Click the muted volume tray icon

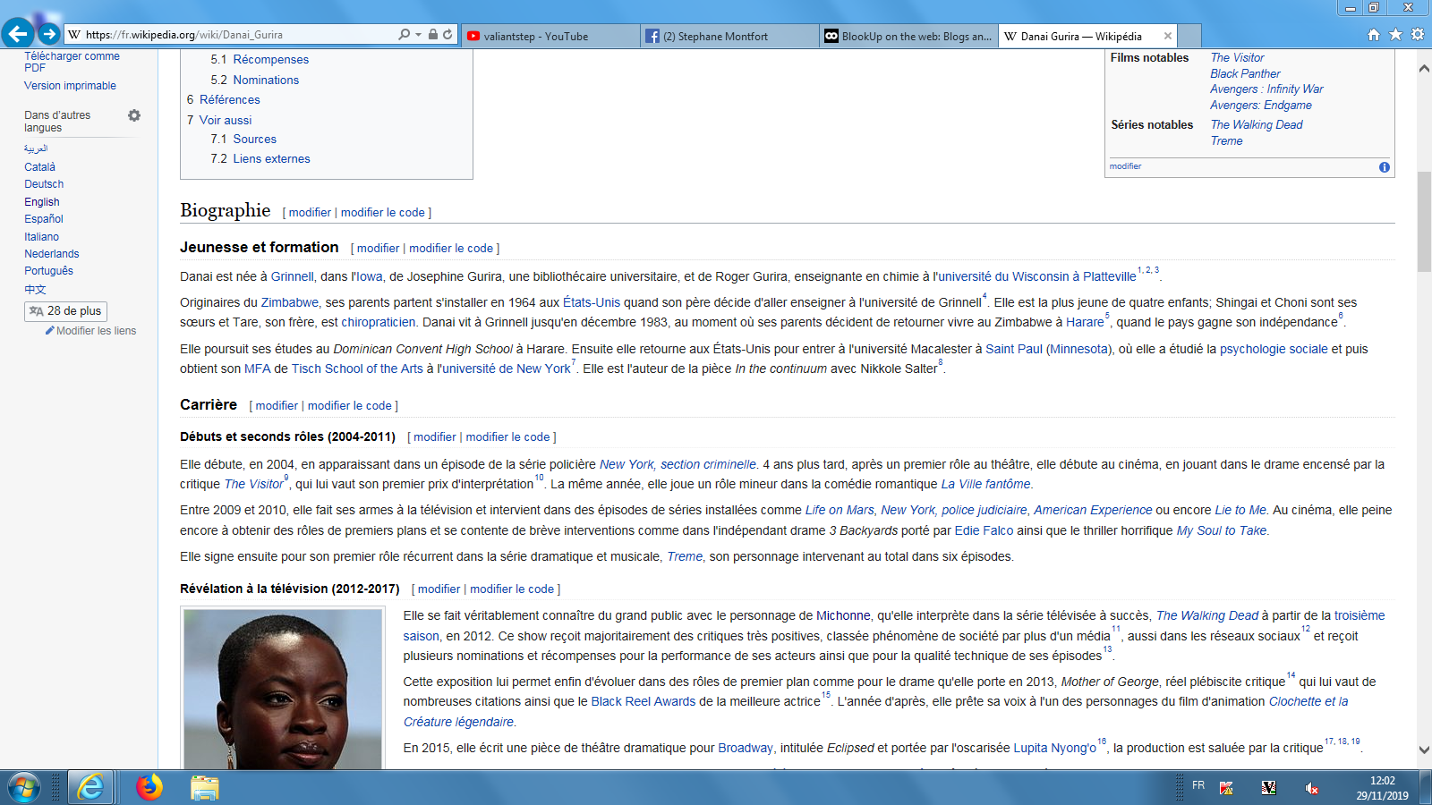pos(1312,788)
